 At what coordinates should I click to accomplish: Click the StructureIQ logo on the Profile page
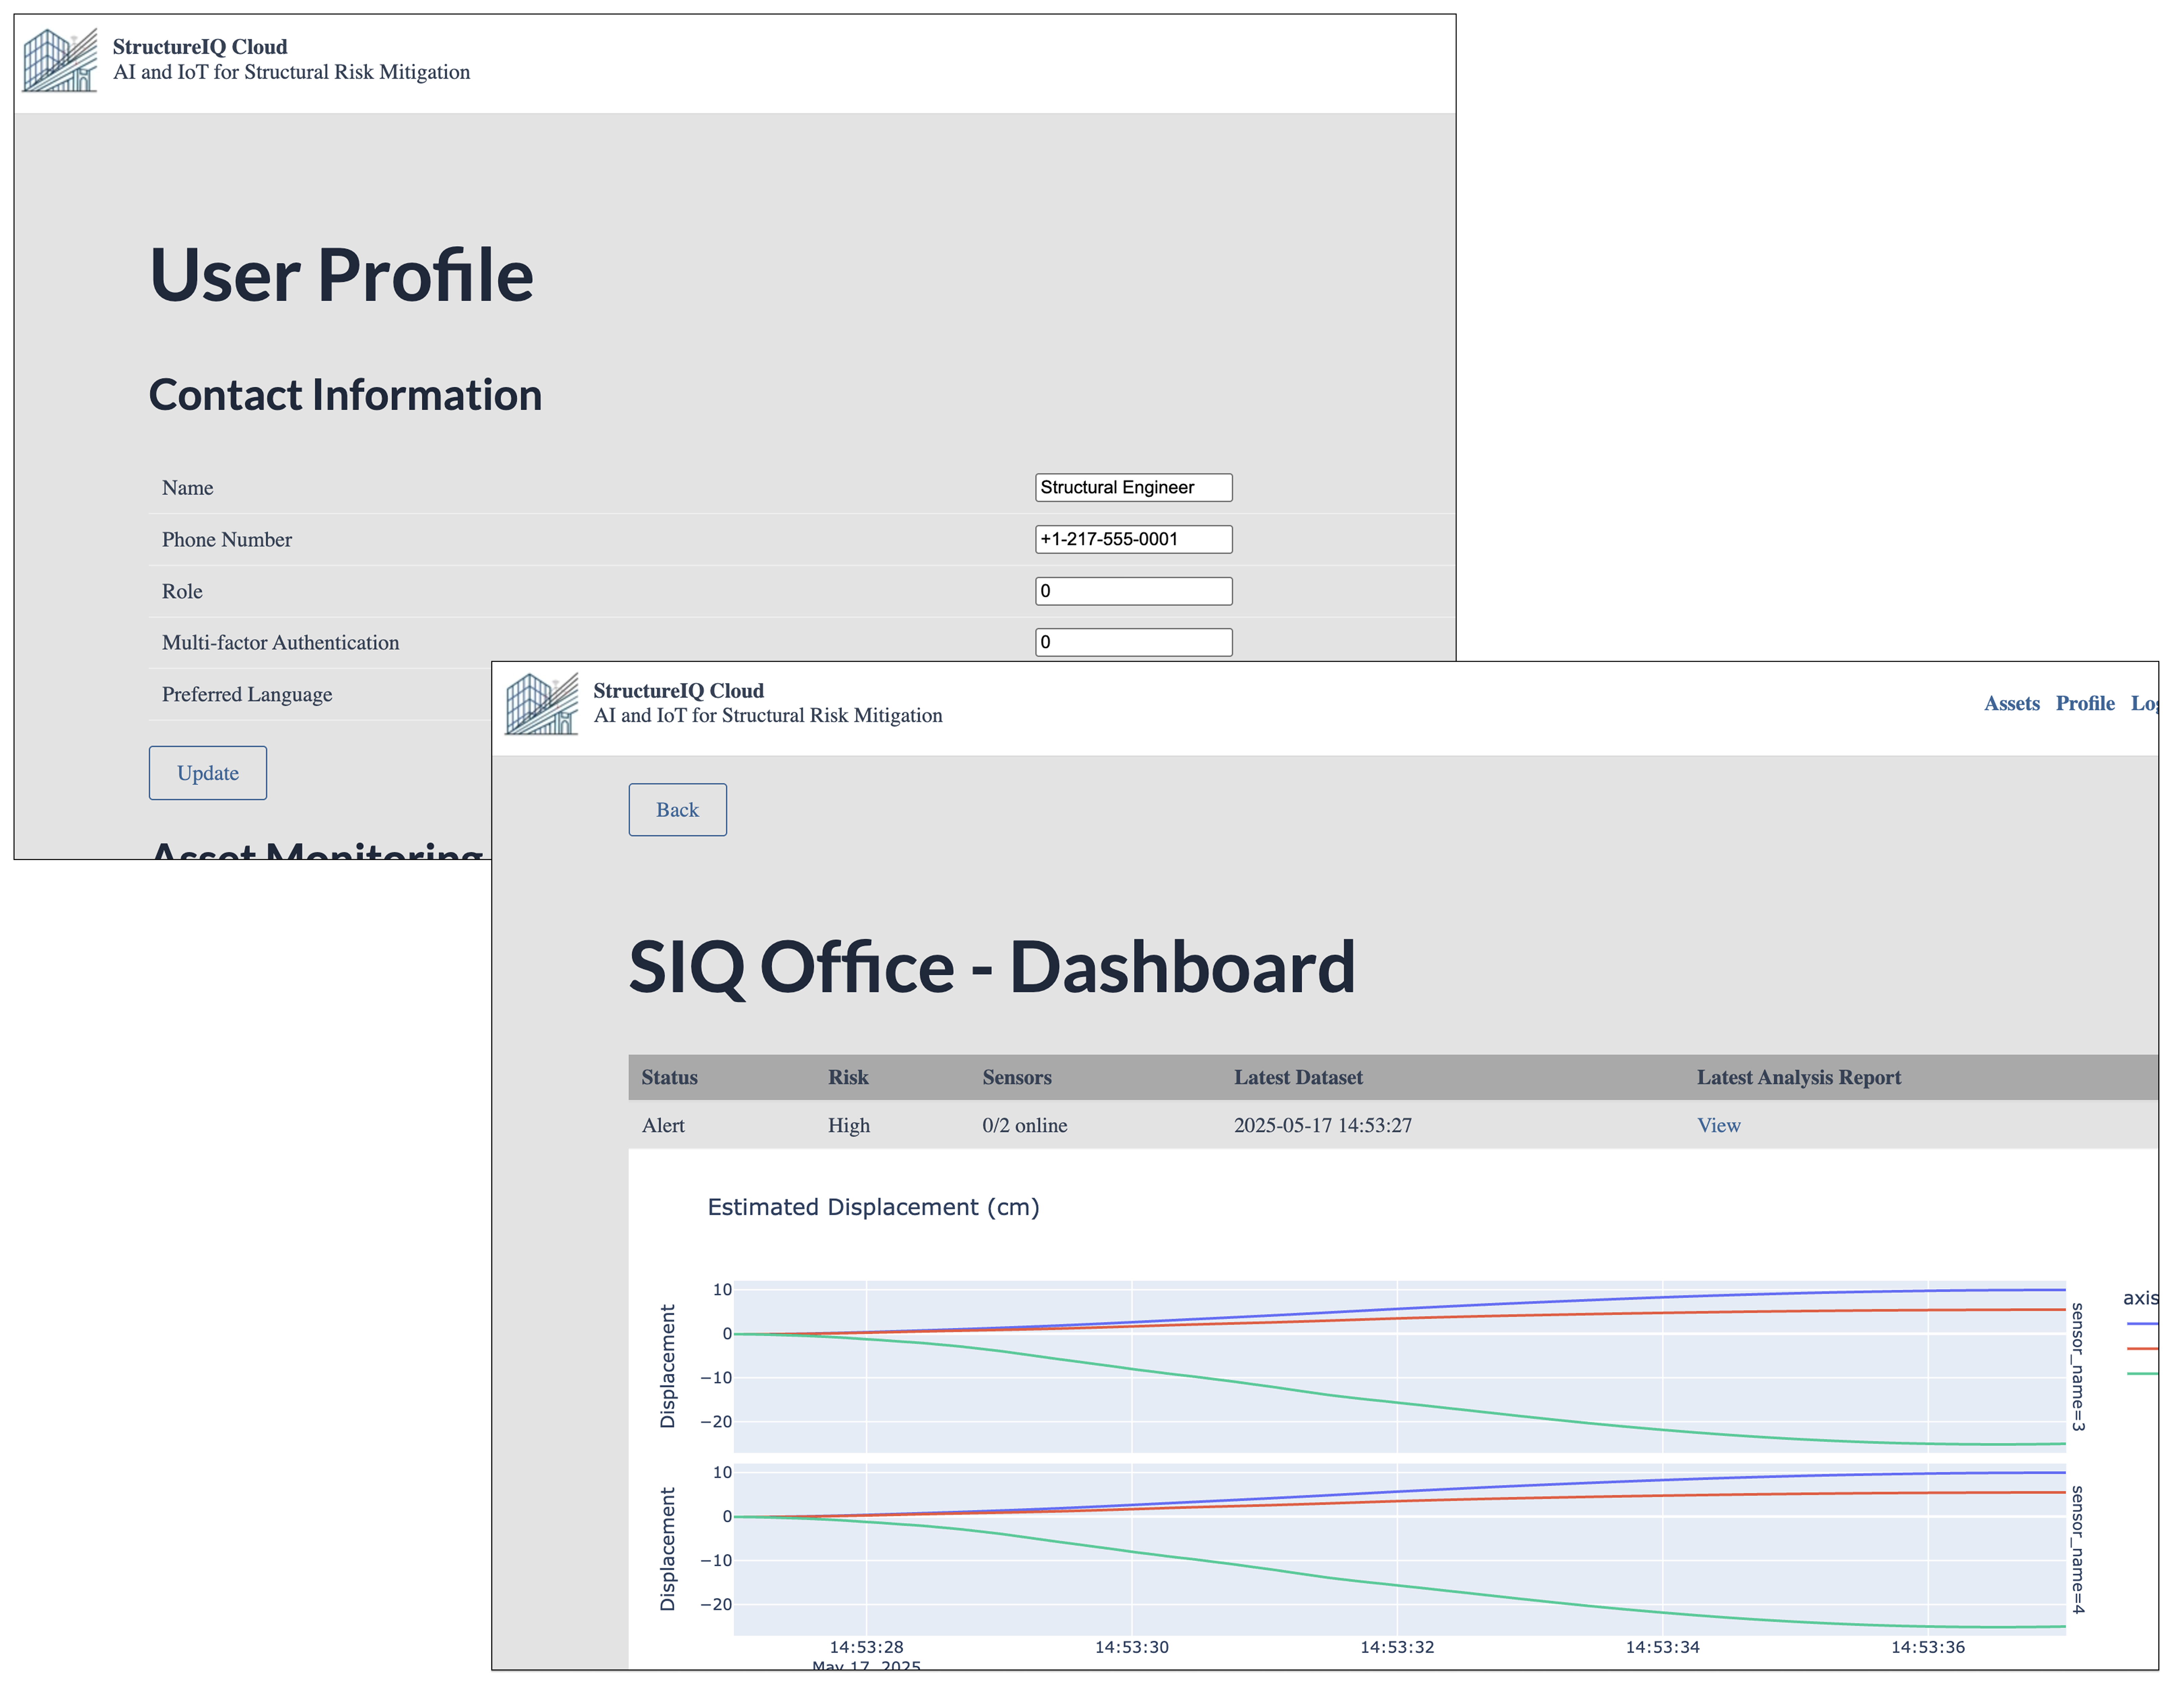coord(60,60)
